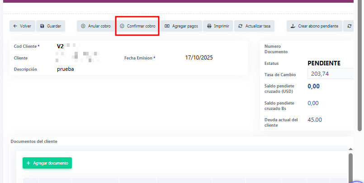
Task: Select the Fecha Emision date value
Action: tap(199, 58)
